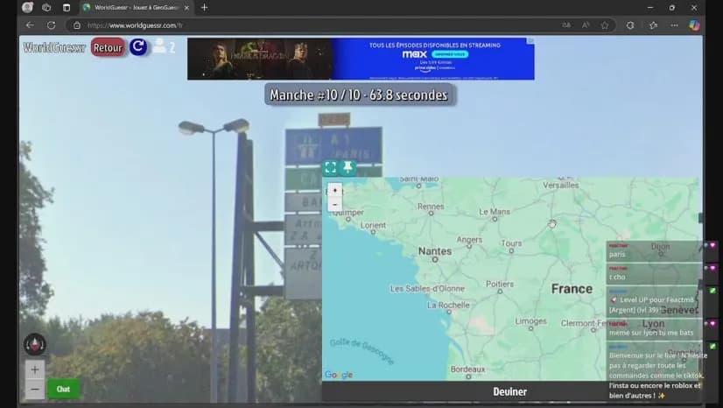Click the street view compass
The width and height of the screenshot is (723, 408).
[x=34, y=344]
